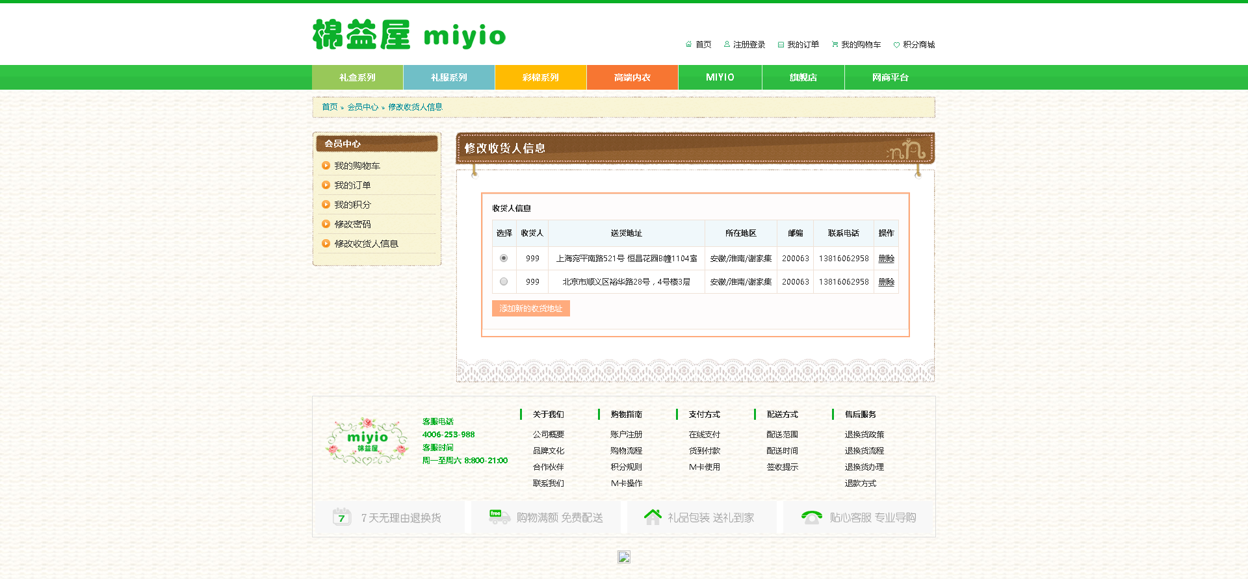This screenshot has height=579, width=1248.
Task: Click the shopping cart icon in header
Action: coord(835,45)
